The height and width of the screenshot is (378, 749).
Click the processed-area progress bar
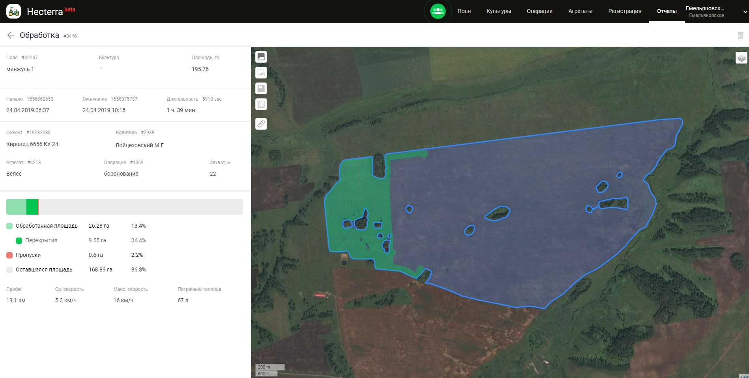pos(16,207)
